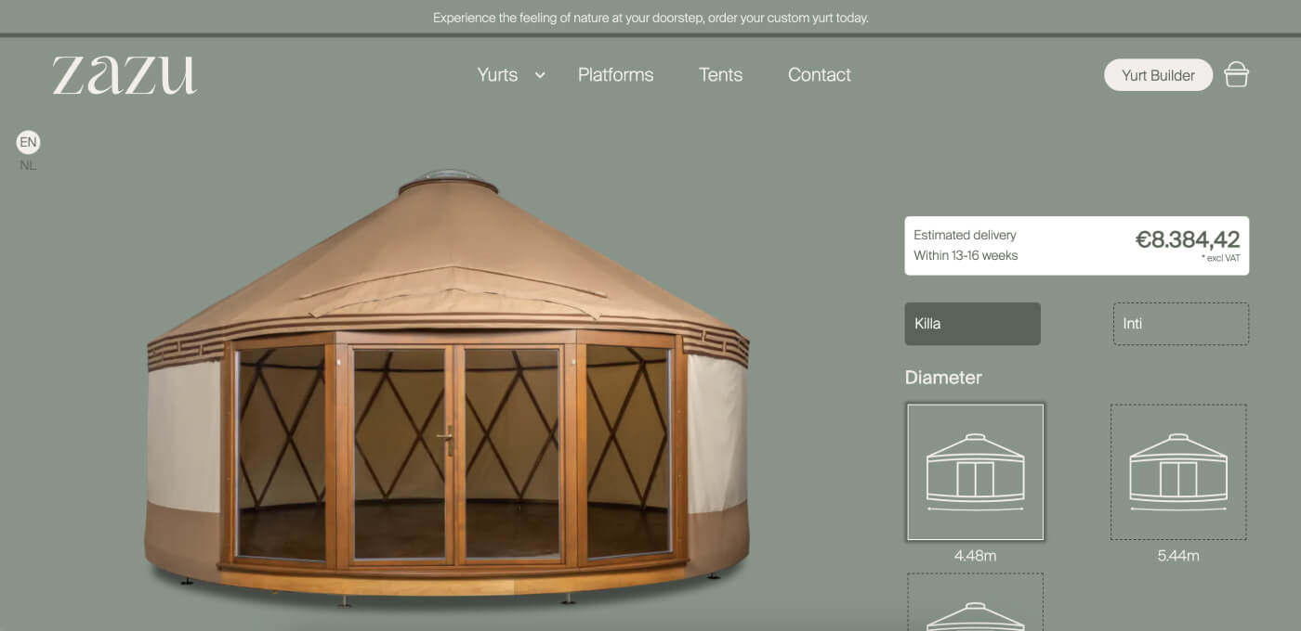Screen dimensions: 1301x631
Task: Click the Diameter section heading
Action: click(943, 378)
